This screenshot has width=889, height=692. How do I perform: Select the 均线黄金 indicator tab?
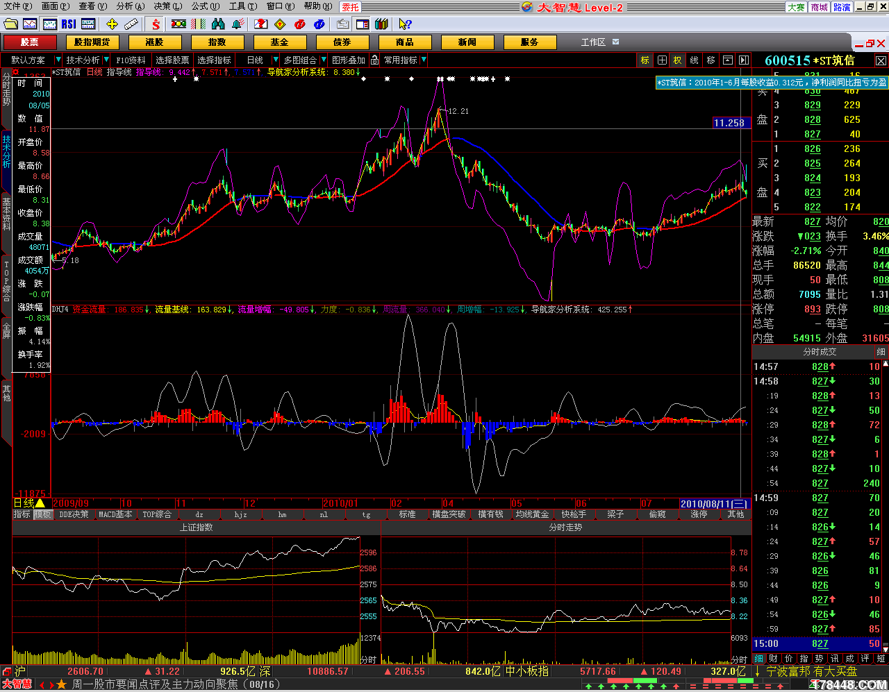(x=532, y=514)
